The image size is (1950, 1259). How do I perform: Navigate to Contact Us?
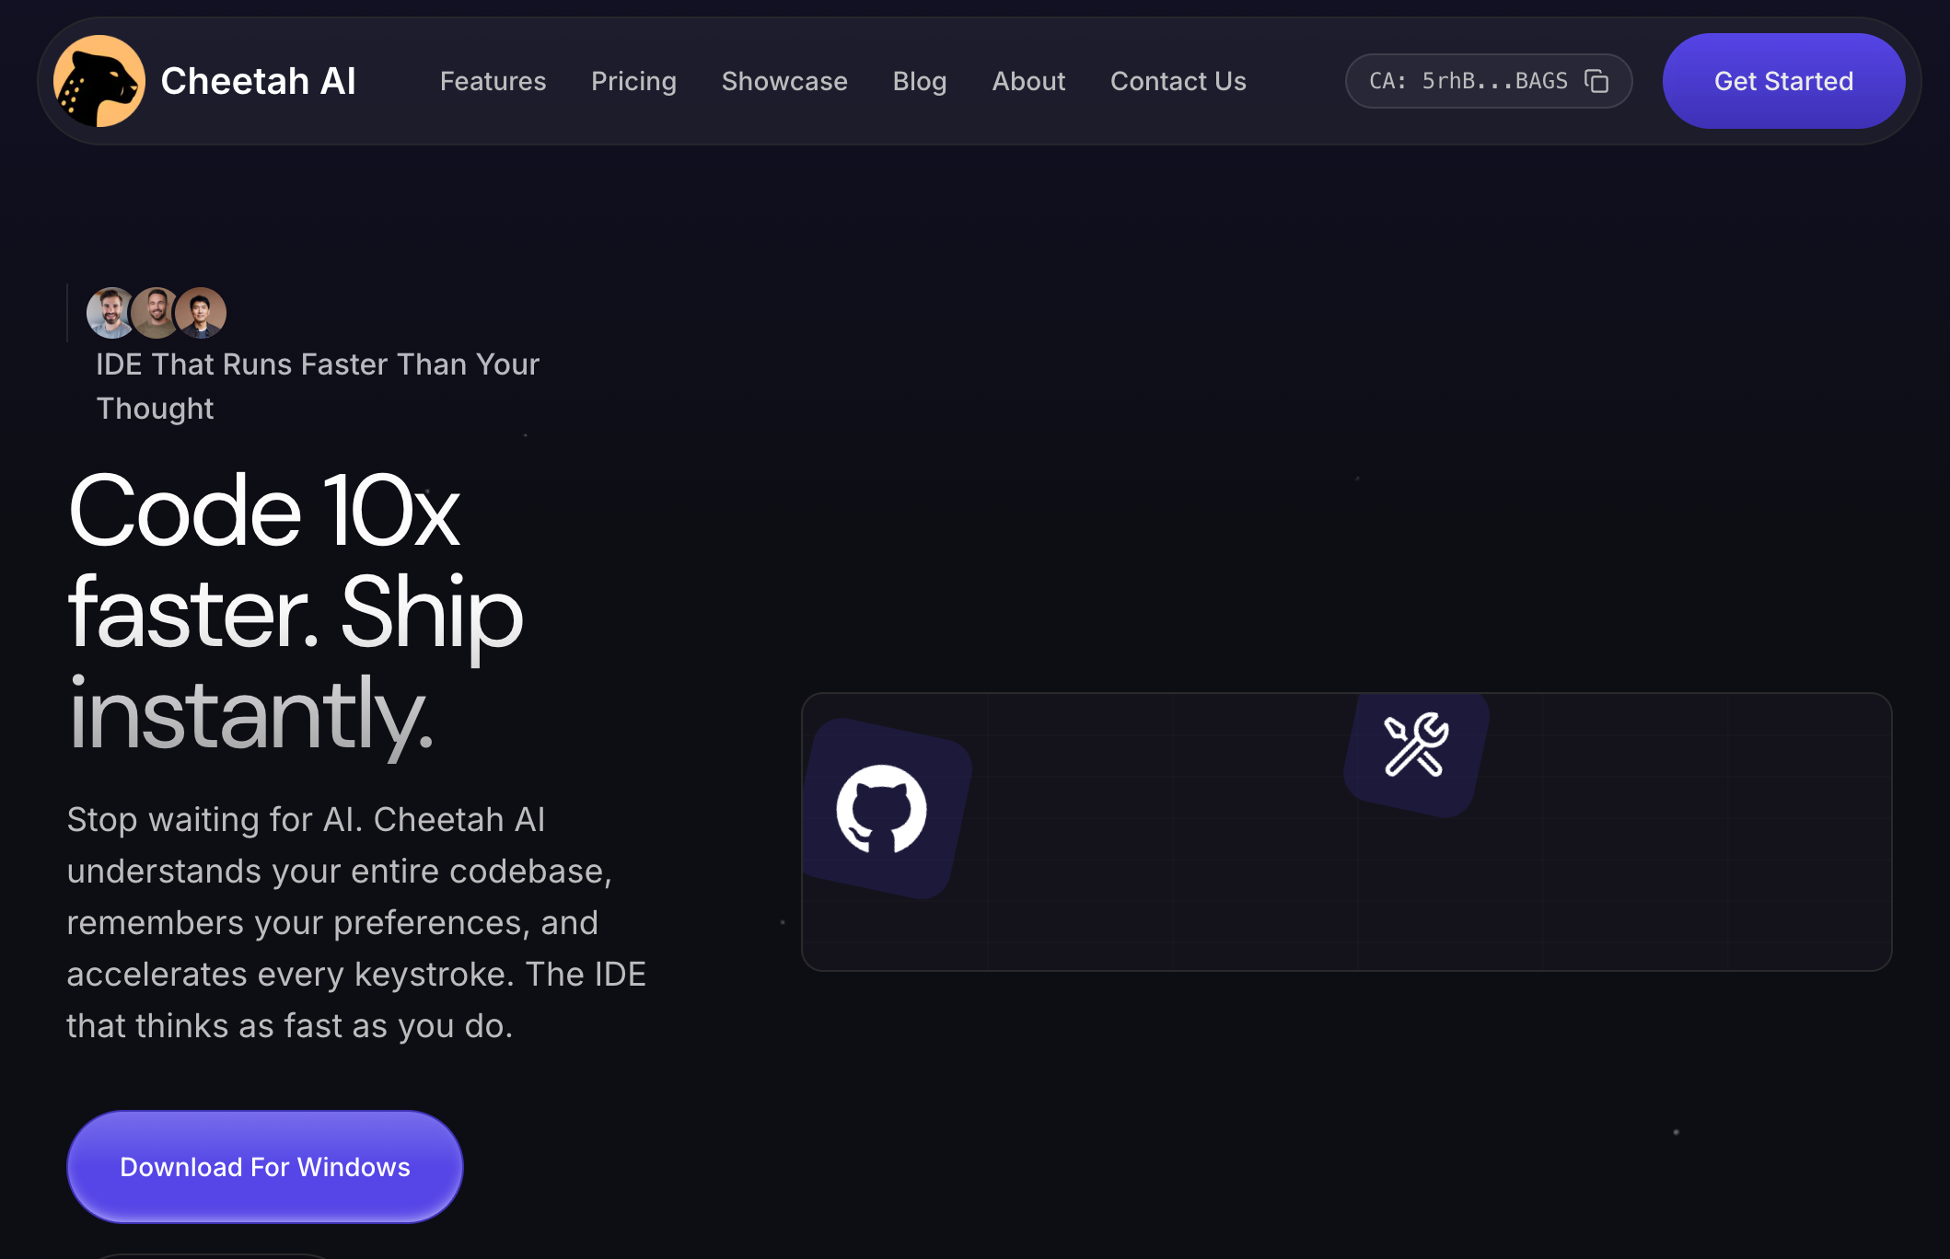[1178, 81]
